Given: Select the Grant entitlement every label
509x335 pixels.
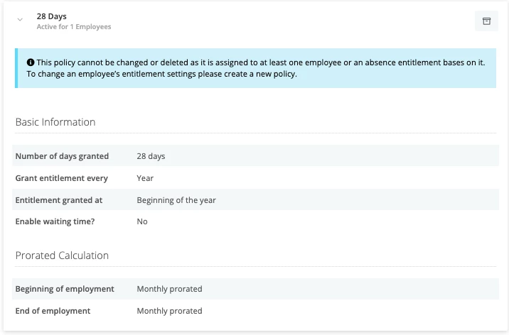Looking at the screenshot, I should point(62,178).
